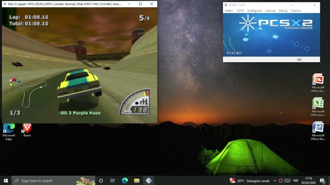Viewport: 330px width, 185px height.
Task: Show hidden system tray icons
Action: (275, 181)
